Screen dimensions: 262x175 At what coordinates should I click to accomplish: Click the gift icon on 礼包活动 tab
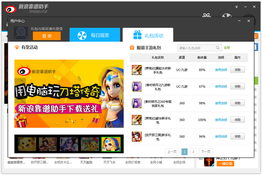pos(138,35)
